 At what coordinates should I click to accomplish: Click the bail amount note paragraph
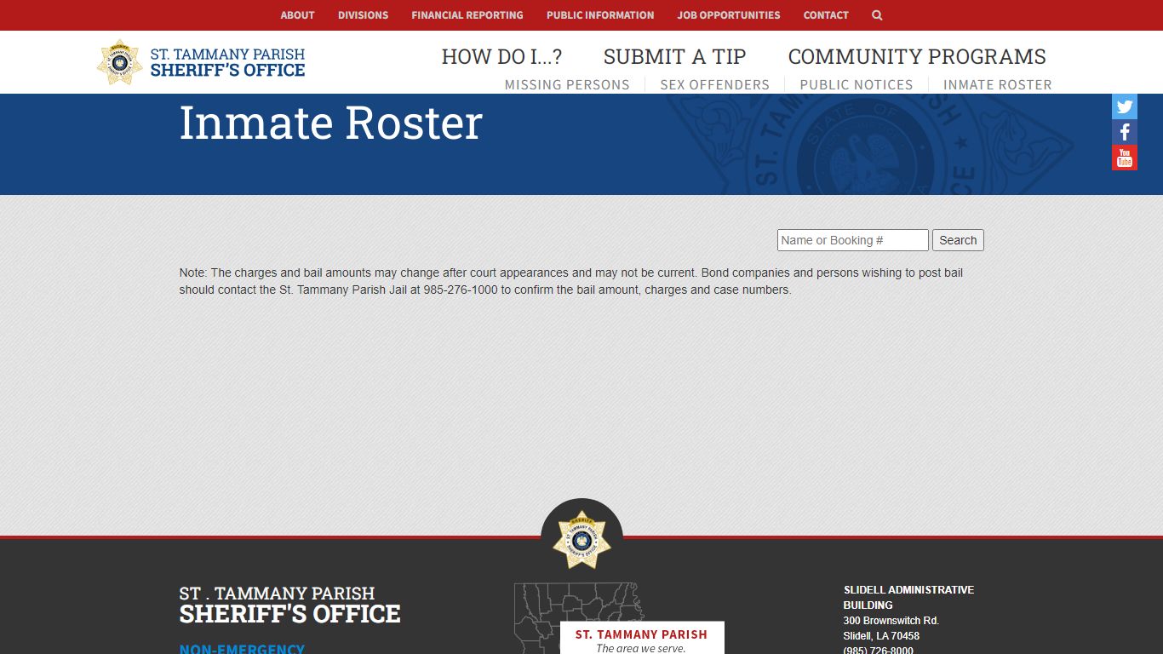pos(571,281)
